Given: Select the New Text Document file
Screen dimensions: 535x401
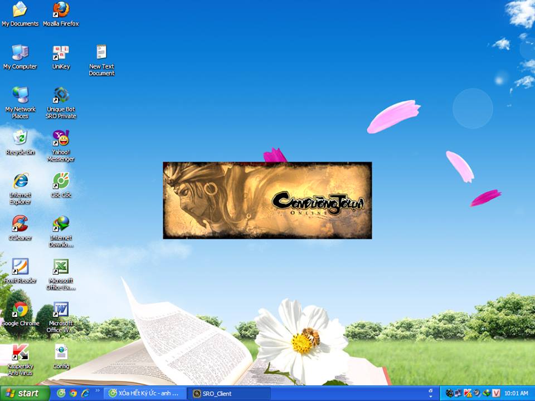Looking at the screenshot, I should pos(101,60).
